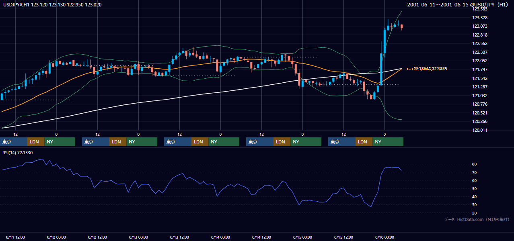
Task: Click price axis label 123.328
Action: tap(480, 18)
